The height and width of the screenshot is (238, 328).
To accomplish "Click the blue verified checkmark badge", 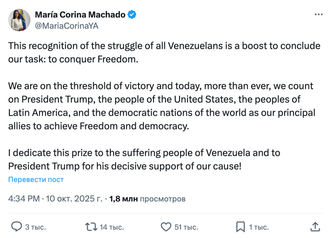I will pyautogui.click(x=132, y=14).
